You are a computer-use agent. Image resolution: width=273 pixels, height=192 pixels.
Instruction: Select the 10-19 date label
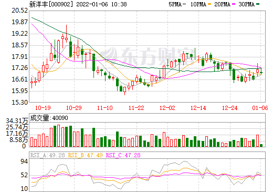coord(43,108)
